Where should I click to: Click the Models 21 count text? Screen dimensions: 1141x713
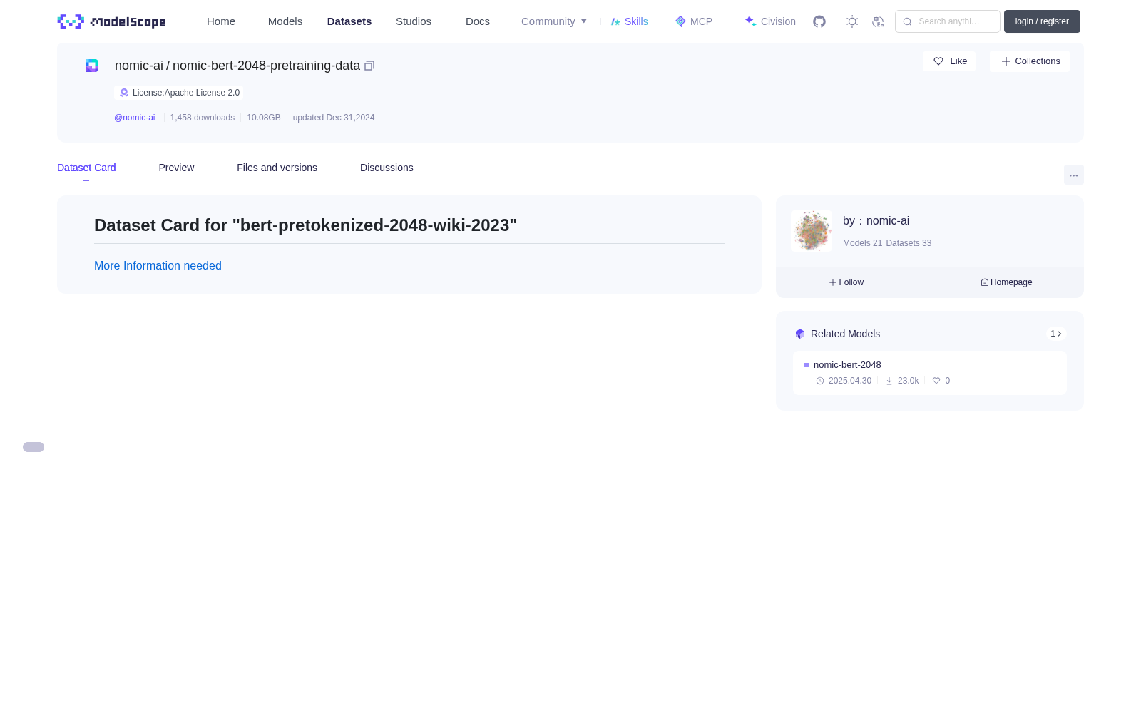coord(862,243)
